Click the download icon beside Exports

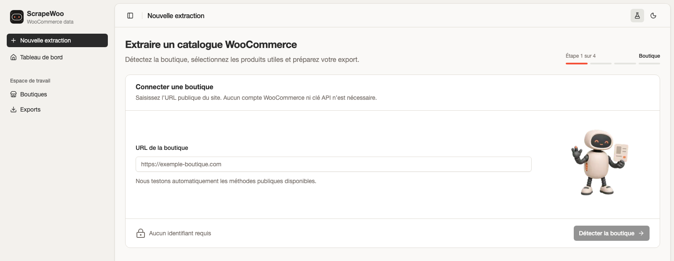[x=13, y=109]
